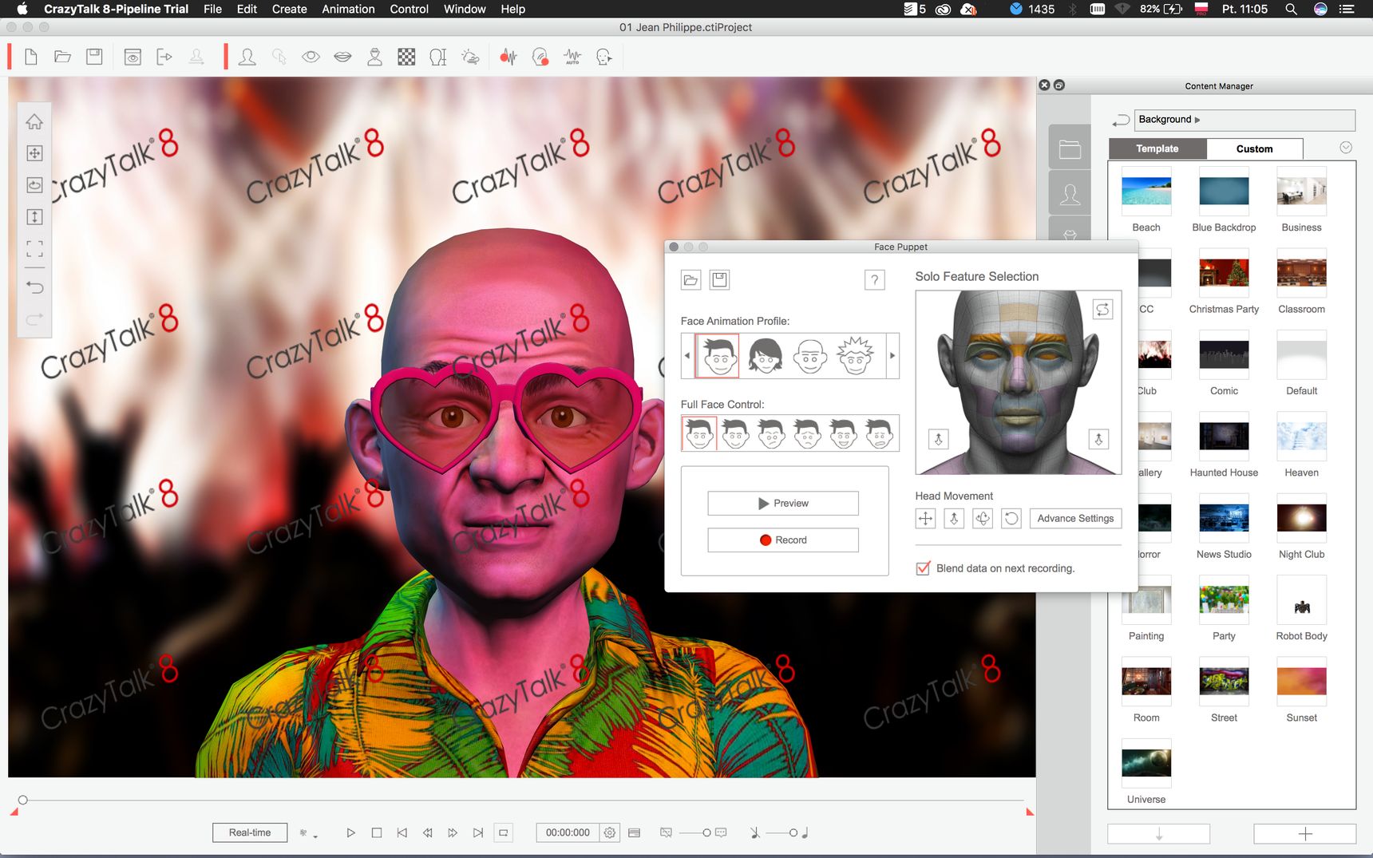Open Create Actor head silhouette tool

247,57
